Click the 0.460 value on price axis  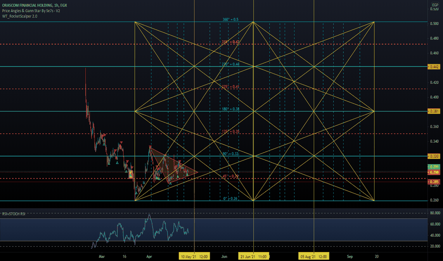(434, 53)
